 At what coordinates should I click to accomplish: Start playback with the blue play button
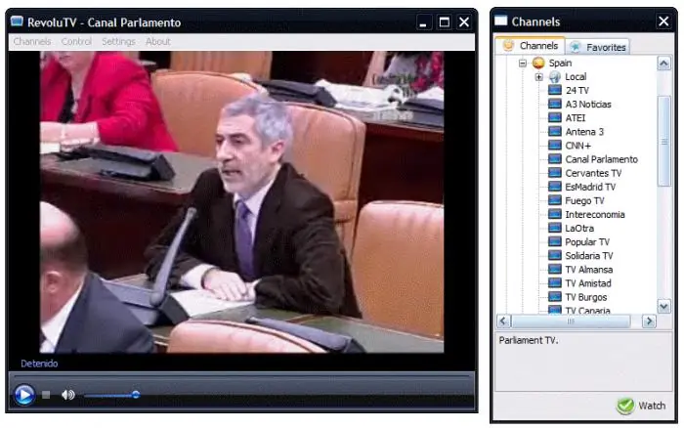coord(24,395)
